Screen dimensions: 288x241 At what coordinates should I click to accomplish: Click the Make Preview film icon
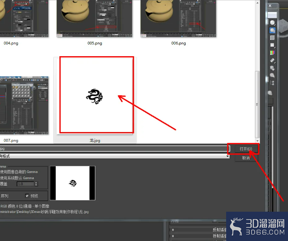[272, 60]
